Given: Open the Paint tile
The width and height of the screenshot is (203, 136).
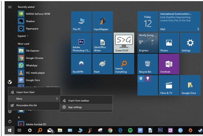Looking at the screenshot, I should (102, 64).
